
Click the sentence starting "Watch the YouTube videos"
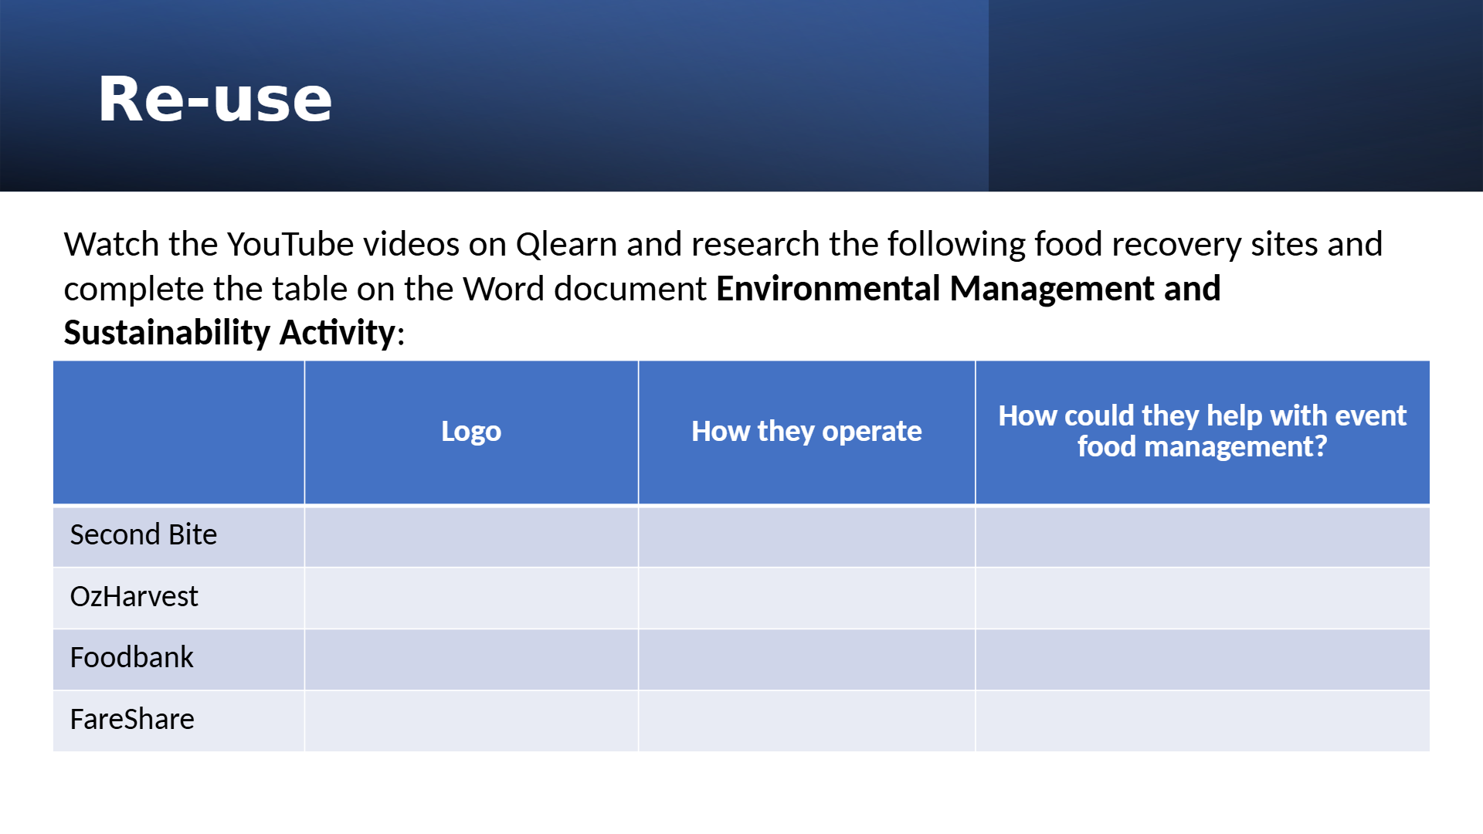[x=723, y=288]
